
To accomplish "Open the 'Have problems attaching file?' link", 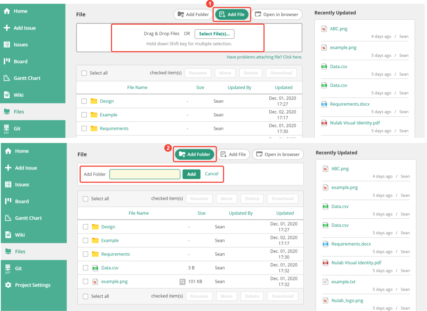I will click(x=264, y=57).
